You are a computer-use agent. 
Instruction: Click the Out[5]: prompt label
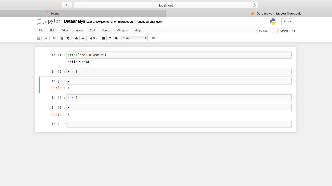coord(58,114)
